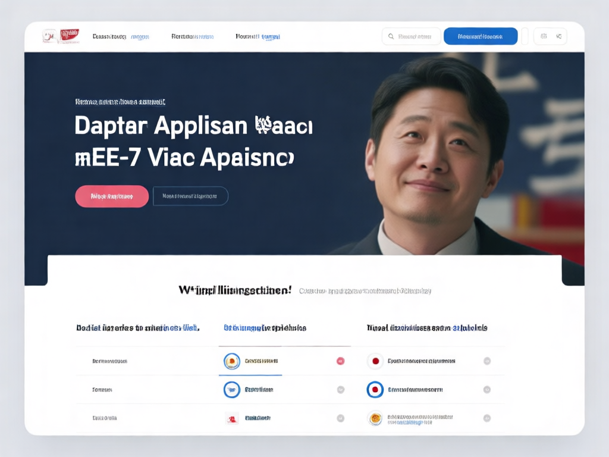
Task: Select the blue-highlighted middle column tab heading
Action: coord(265,328)
